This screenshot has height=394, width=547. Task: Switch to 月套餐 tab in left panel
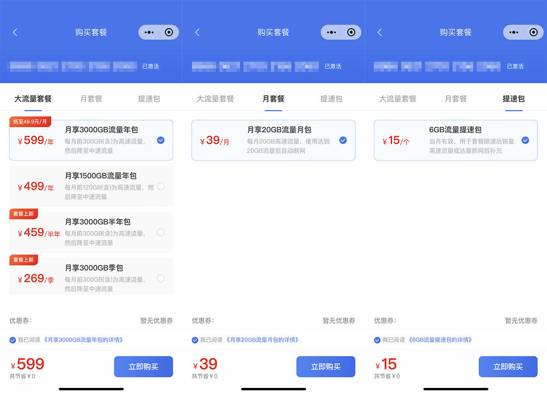click(91, 99)
